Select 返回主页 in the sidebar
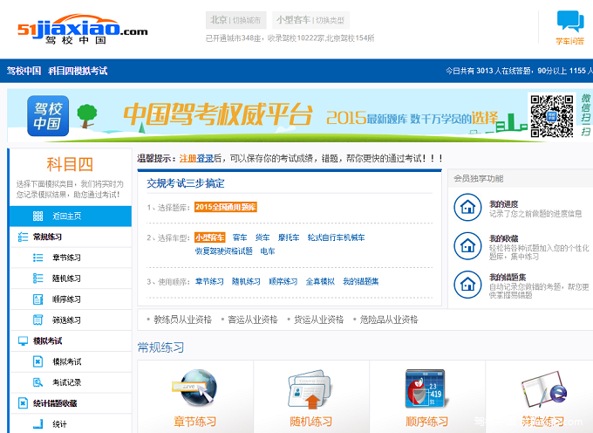Viewport: 593px width, 433px height. pyautogui.click(x=71, y=216)
